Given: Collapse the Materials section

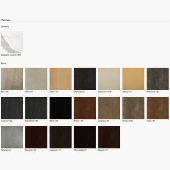Looking at the screenshot, I should tap(169, 20).
